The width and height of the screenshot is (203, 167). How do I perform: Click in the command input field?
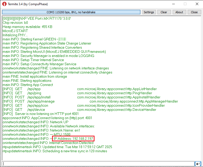98,164
